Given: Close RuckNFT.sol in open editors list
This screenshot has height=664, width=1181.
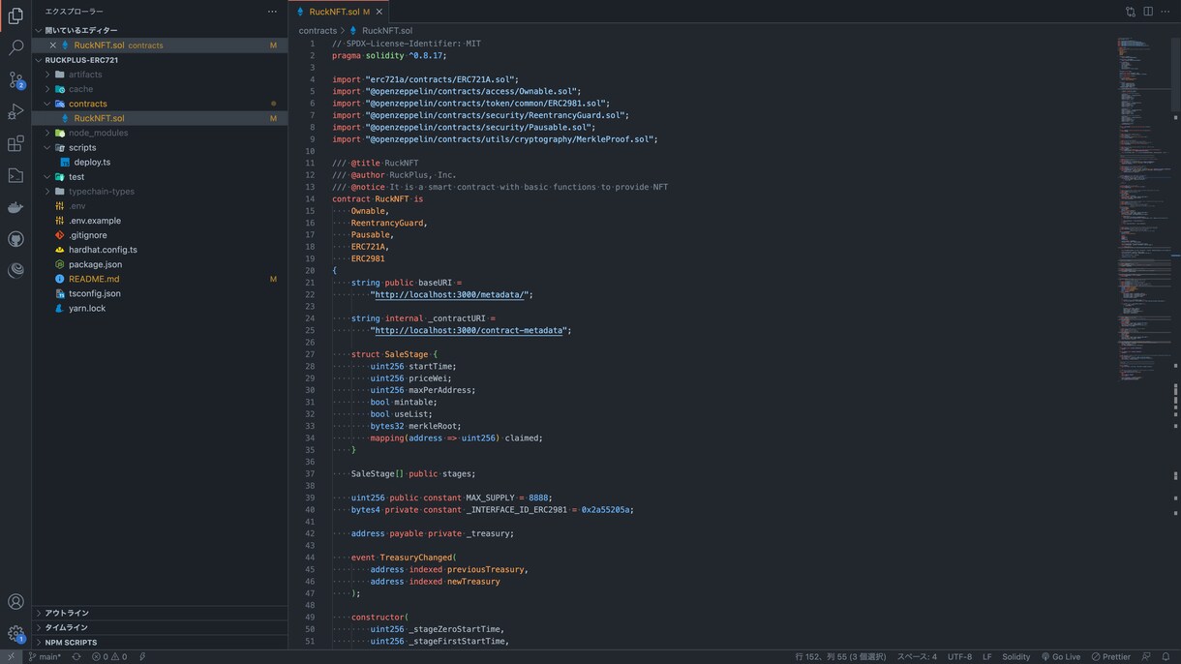Looking at the screenshot, I should point(53,45).
